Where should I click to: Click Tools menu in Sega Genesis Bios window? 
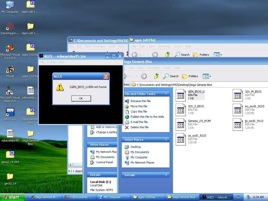tap(167, 68)
